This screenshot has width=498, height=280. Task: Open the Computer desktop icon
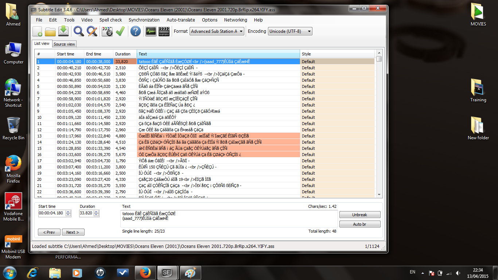(13, 53)
